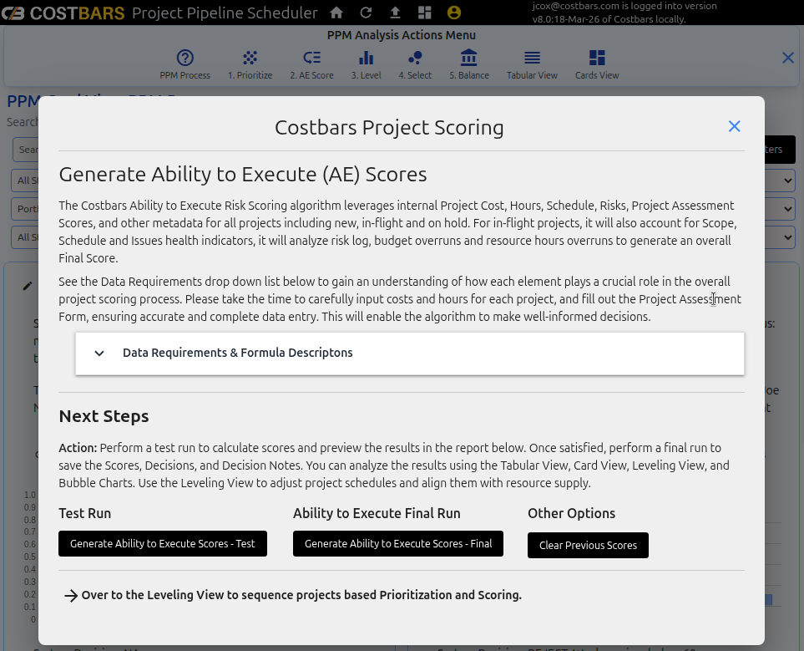Viewport: 804px width, 651px height.
Task: Expand Data Requirements & Formula Descriptions
Action: point(238,353)
